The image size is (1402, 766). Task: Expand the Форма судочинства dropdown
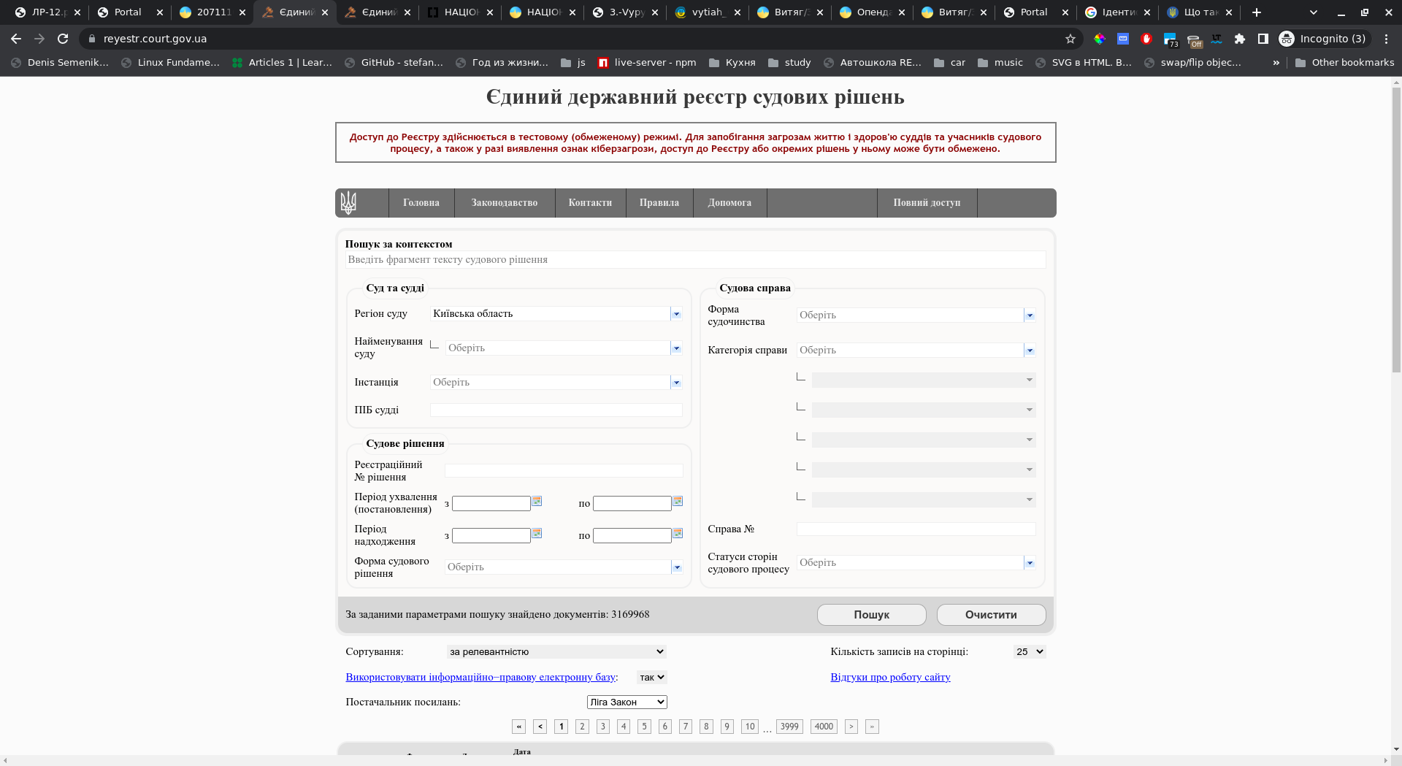pyautogui.click(x=1030, y=315)
